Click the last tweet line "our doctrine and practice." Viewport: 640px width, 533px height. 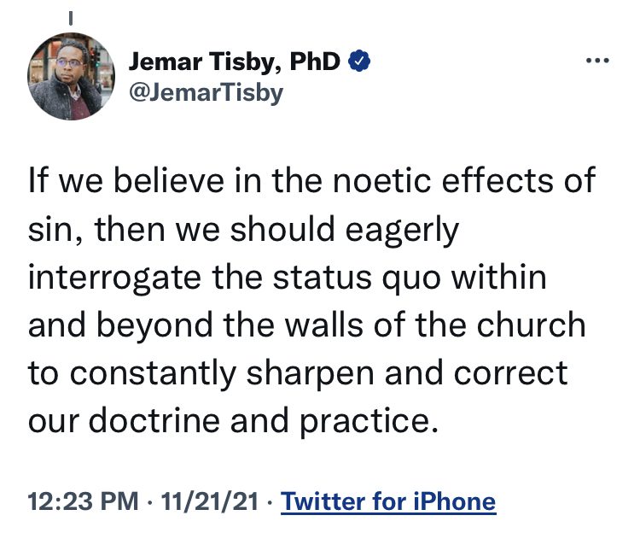point(233,422)
